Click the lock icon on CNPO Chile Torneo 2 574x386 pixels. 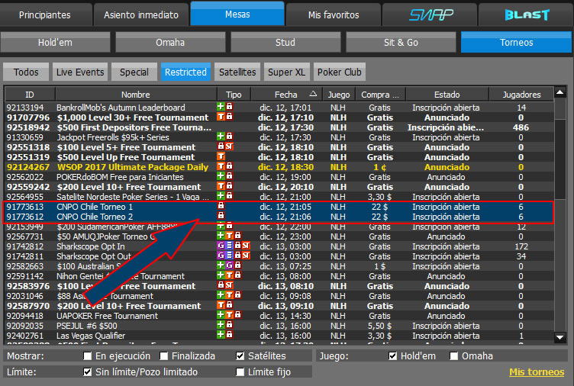pyautogui.click(x=221, y=216)
